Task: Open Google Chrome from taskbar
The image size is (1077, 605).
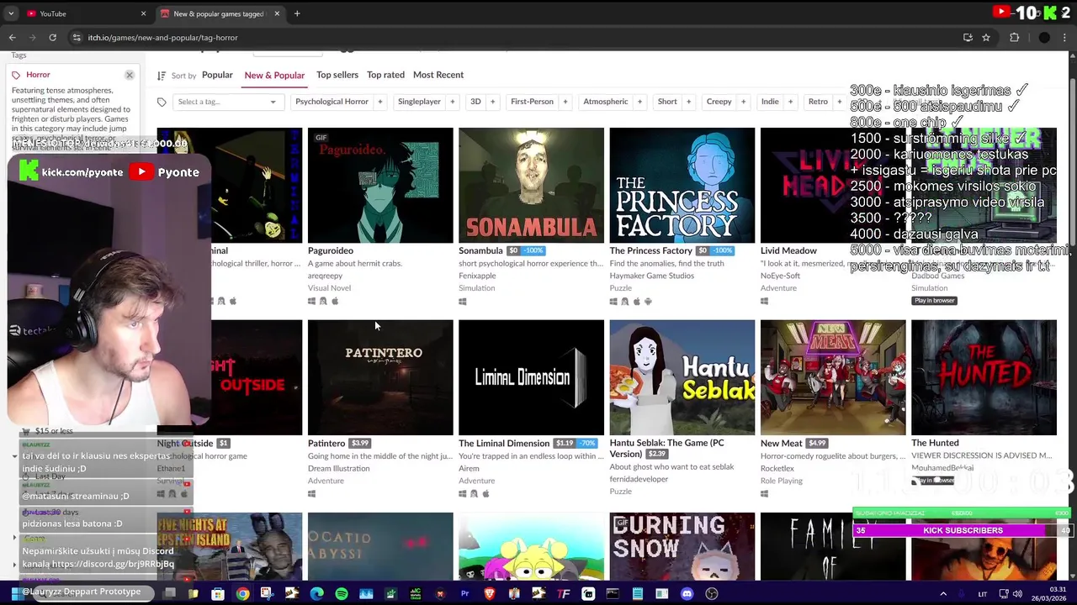Action: (242, 594)
